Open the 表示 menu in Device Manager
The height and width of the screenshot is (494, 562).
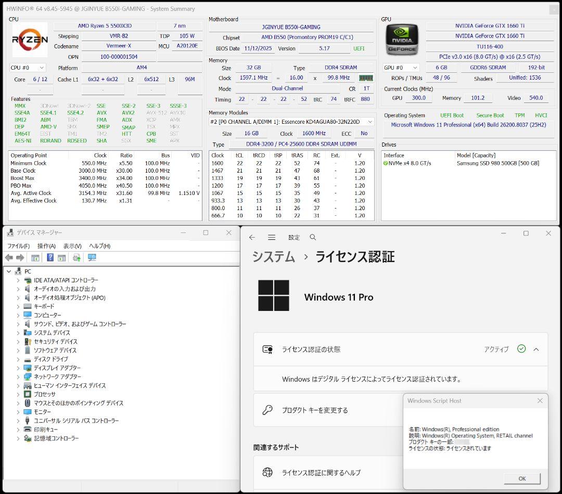pos(71,246)
